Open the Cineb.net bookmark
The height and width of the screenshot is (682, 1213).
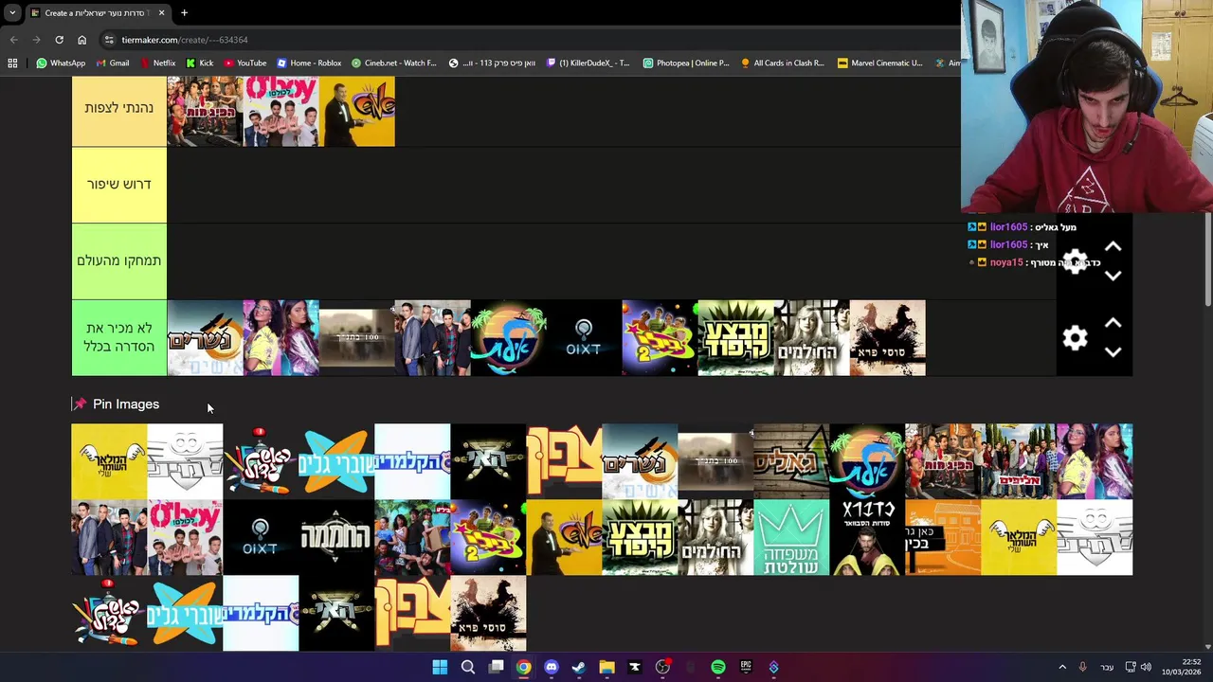(394, 63)
